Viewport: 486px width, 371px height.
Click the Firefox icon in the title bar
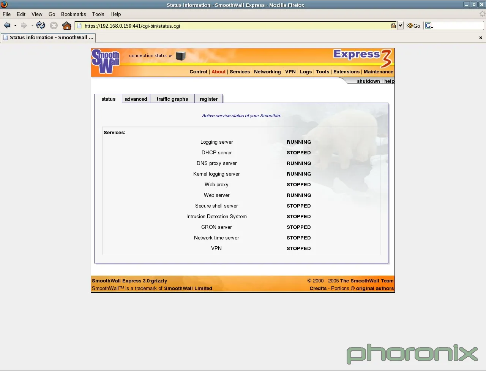point(4,5)
